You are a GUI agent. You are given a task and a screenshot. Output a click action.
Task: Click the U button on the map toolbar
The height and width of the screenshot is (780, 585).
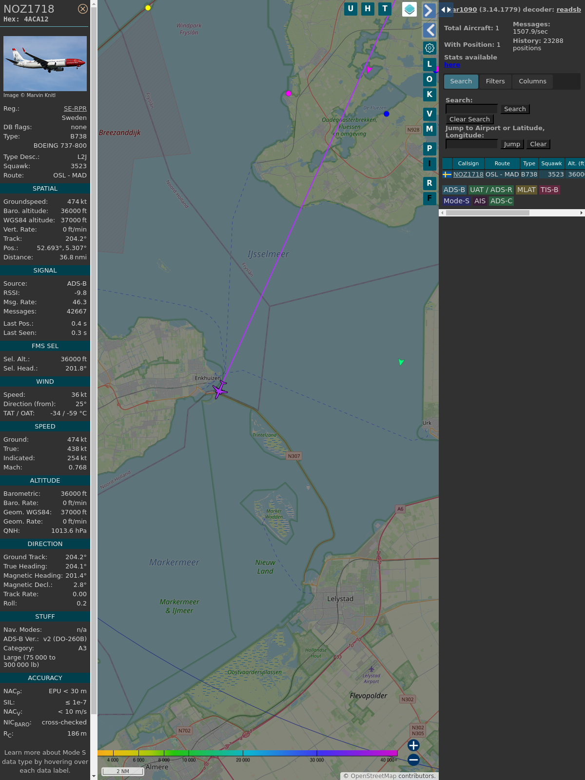point(351,9)
